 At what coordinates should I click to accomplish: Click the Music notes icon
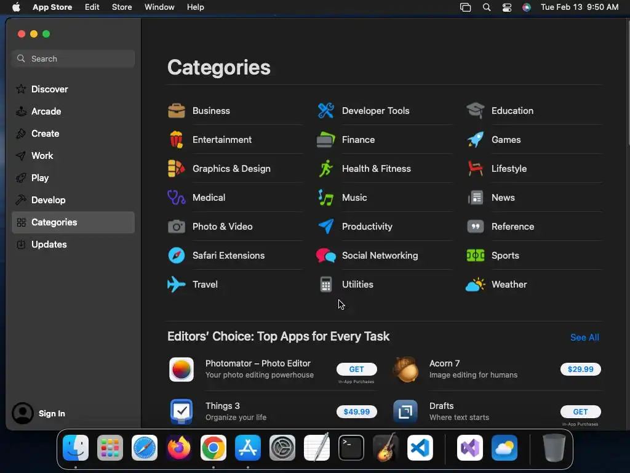[x=326, y=198]
